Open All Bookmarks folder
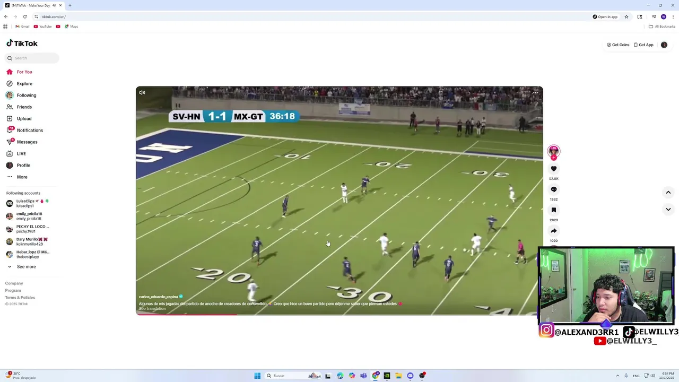This screenshot has height=382, width=679. 661,27
